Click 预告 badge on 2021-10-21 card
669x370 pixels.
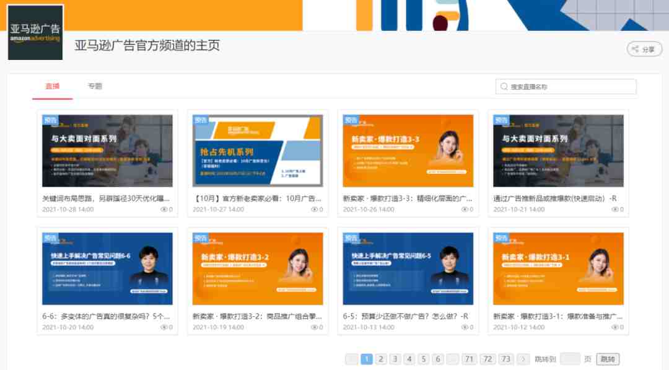(x=501, y=120)
